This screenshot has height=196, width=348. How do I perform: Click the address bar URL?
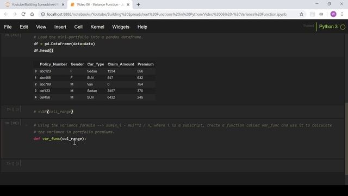tap(167, 14)
